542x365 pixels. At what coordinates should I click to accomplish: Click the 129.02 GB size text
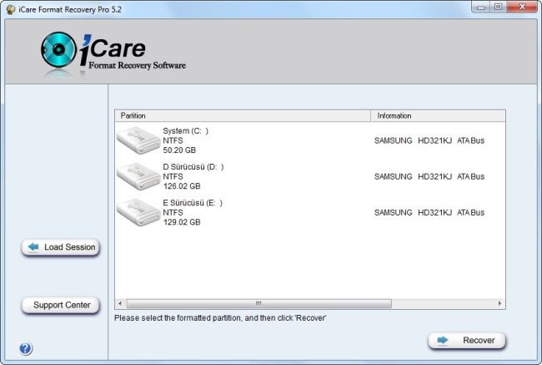(182, 222)
